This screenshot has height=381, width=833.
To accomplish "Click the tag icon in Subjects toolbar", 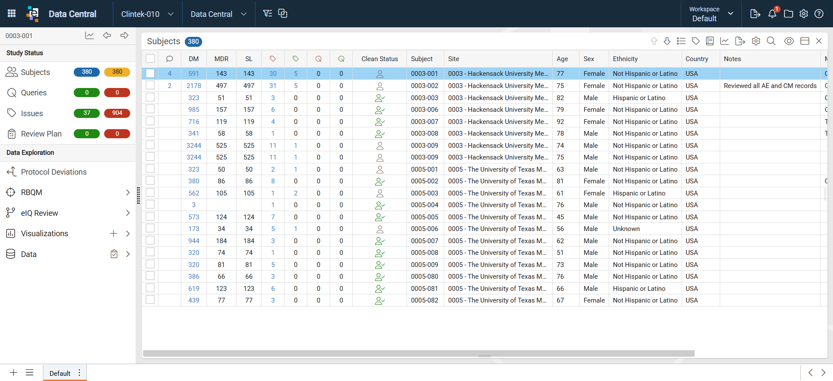I will click(x=695, y=41).
